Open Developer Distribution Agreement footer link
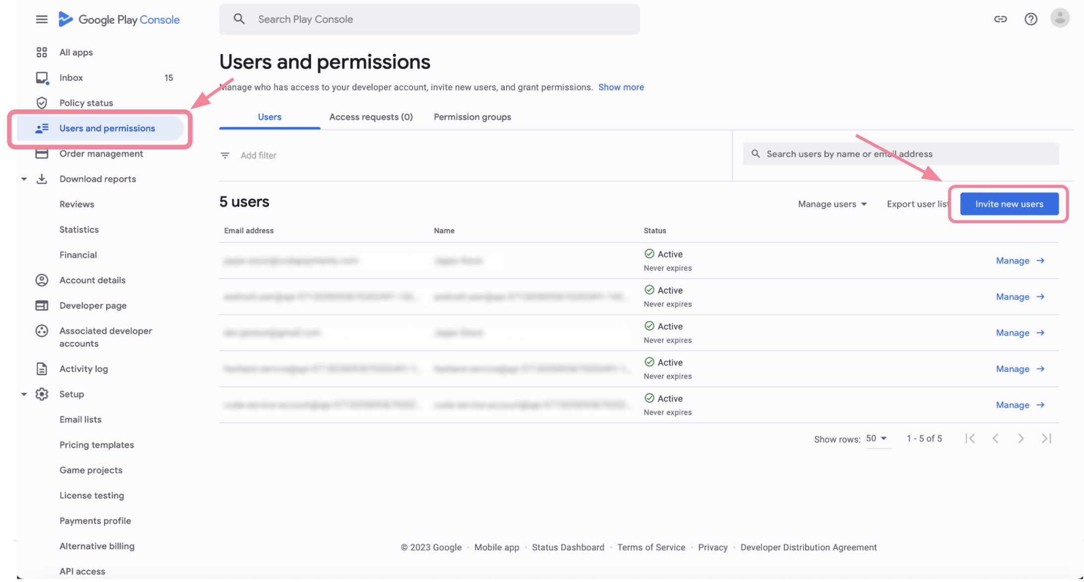The image size is (1084, 582). [x=809, y=547]
